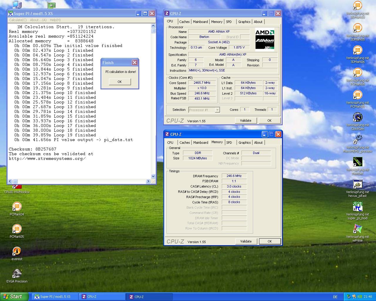This screenshot has width=376, height=301.
Task: Click the Super PI scroll-left arrow
Action: point(10,181)
